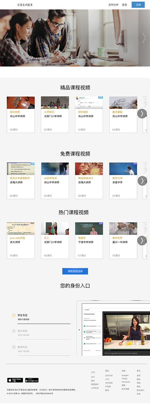The image size is (150, 405).
Task: Advance the 热门课程视频 carousel with its arrow
Action: click(x=142, y=240)
